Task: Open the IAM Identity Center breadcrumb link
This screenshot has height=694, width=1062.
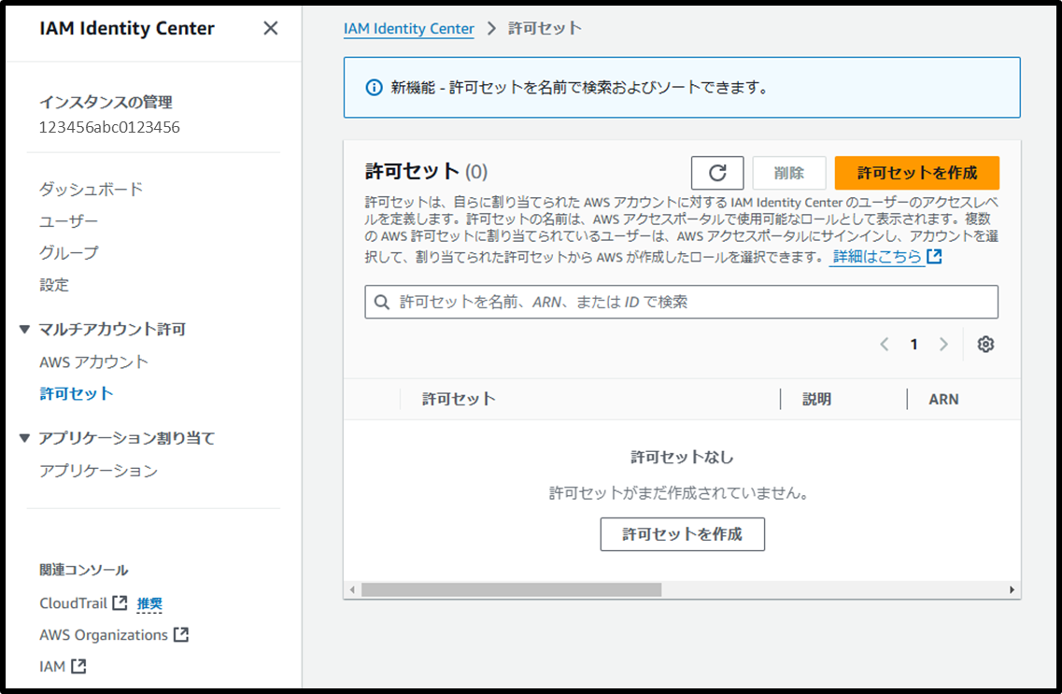Action: click(408, 28)
